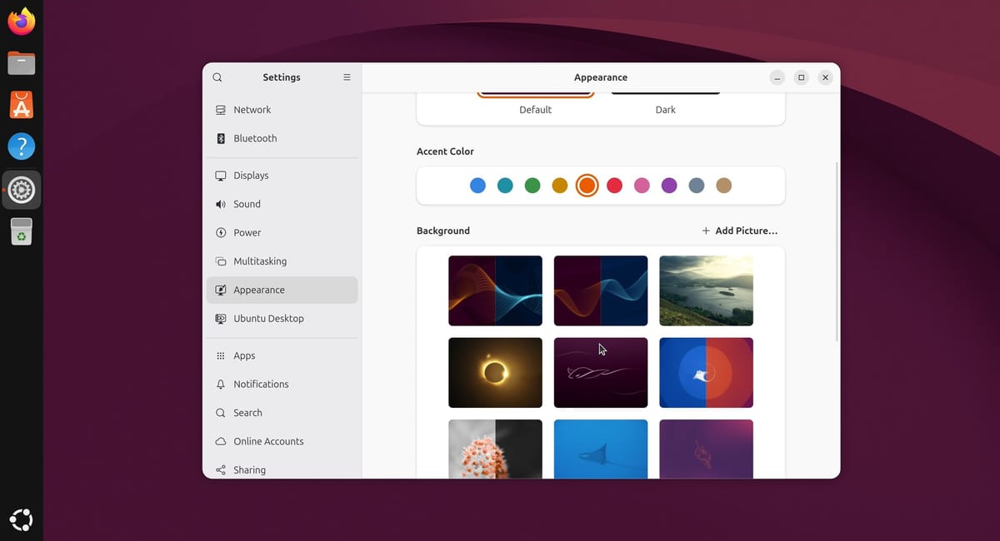
Task: Open Online Accounts settings
Action: click(282, 441)
